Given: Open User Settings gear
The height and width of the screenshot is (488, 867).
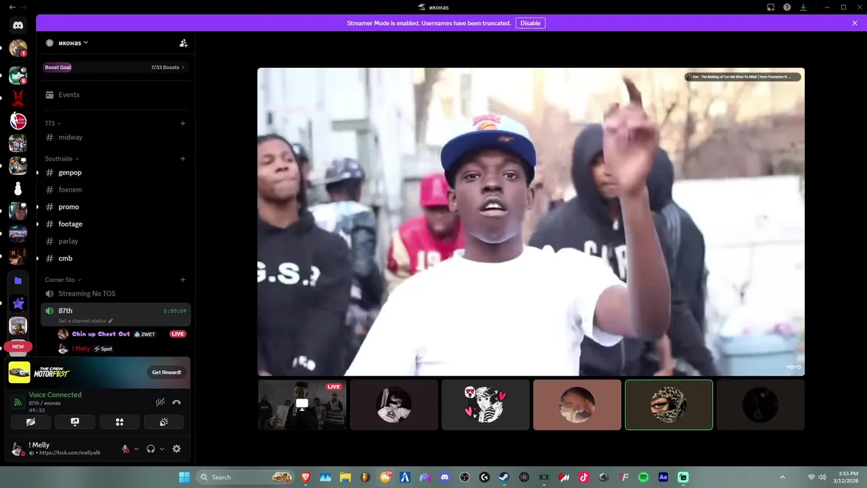Looking at the screenshot, I should pyautogui.click(x=177, y=449).
